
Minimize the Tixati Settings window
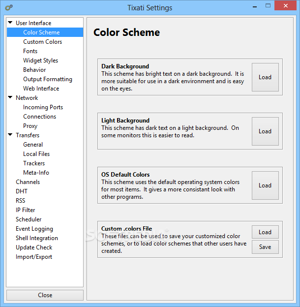255,7
